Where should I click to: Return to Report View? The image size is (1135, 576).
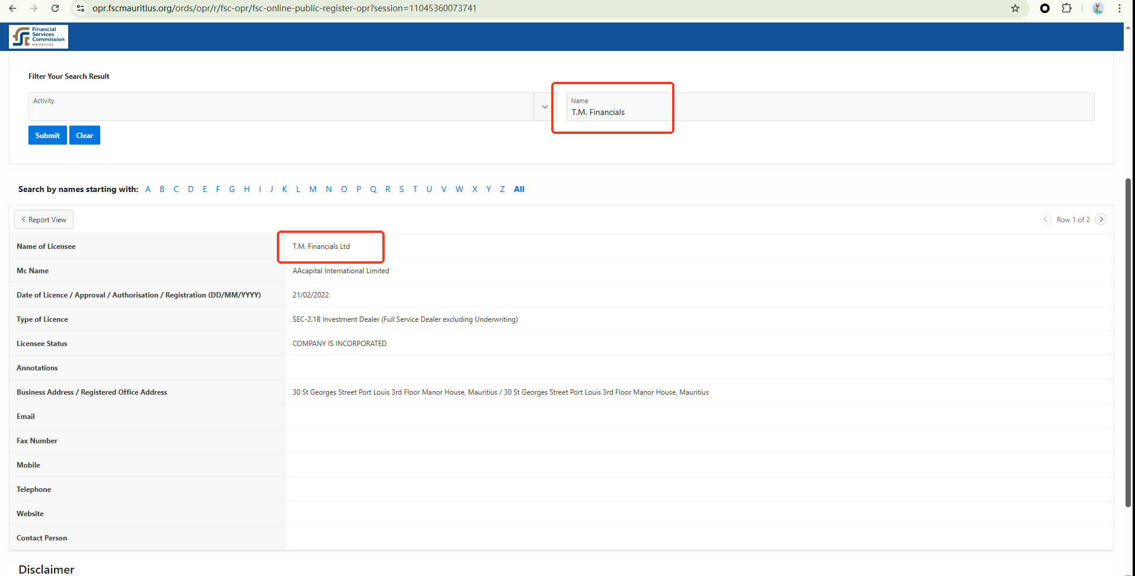pyautogui.click(x=44, y=219)
